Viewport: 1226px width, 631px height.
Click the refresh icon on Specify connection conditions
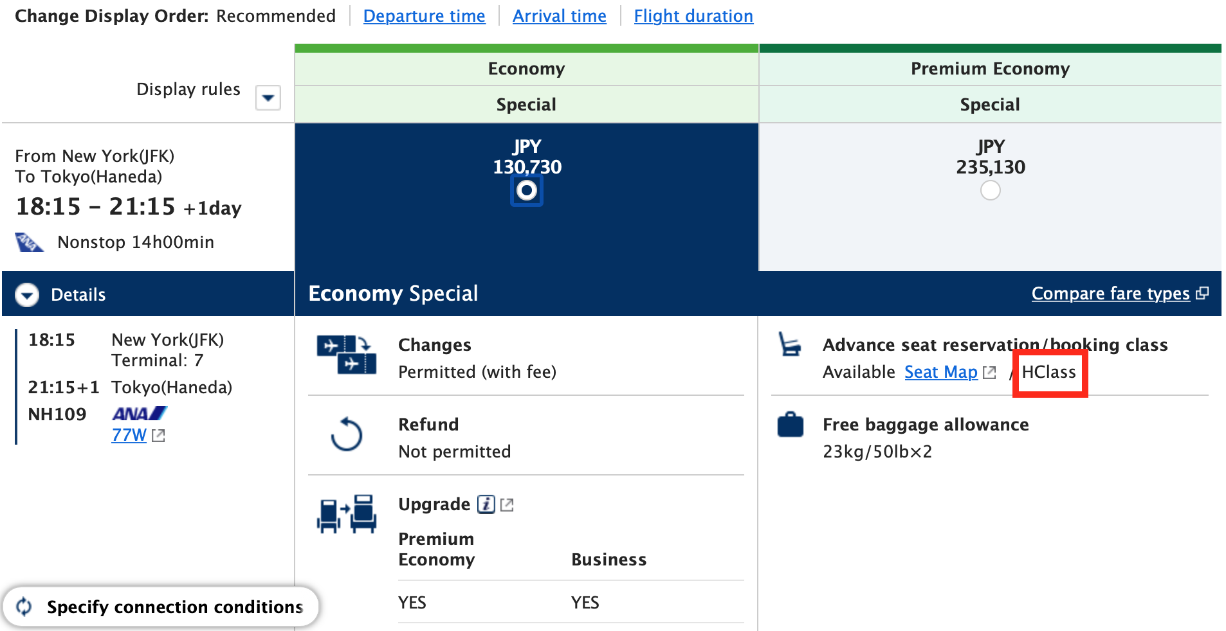[x=24, y=606]
